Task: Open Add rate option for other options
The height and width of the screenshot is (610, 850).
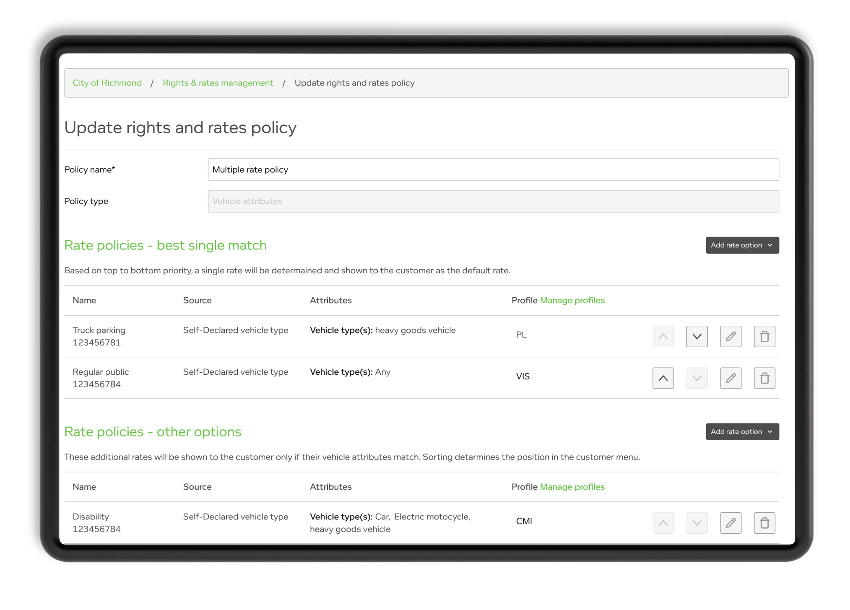Action: pyautogui.click(x=742, y=431)
